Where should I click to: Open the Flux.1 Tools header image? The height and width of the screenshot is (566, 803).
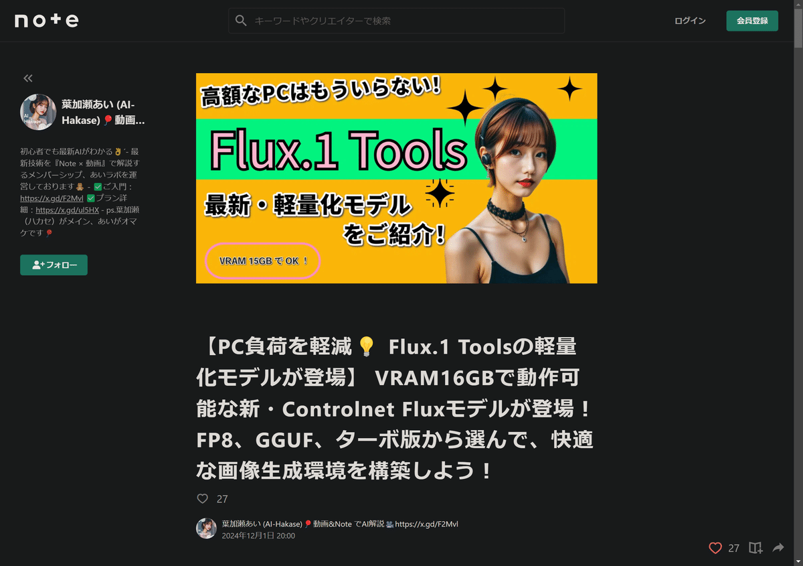point(397,178)
